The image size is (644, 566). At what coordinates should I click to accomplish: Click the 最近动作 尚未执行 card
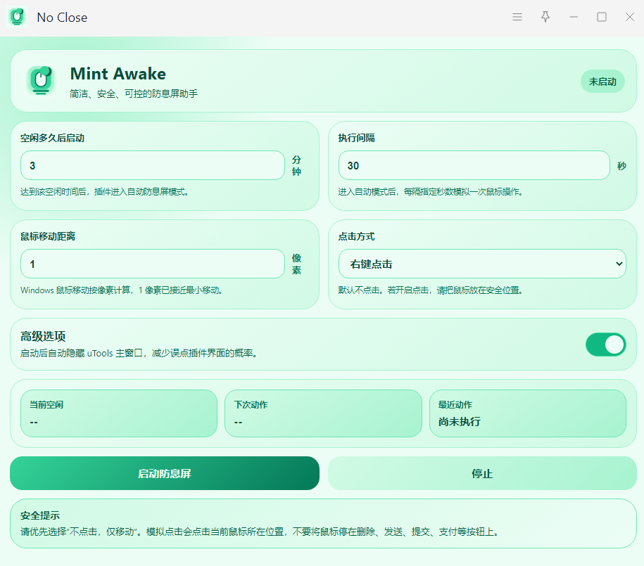tap(528, 413)
